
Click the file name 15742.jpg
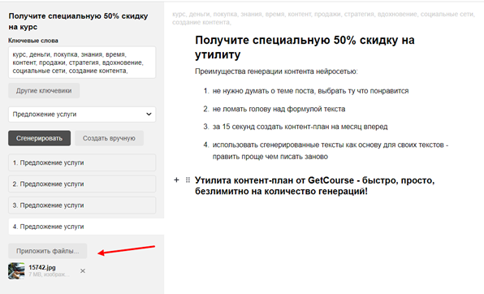tap(42, 267)
